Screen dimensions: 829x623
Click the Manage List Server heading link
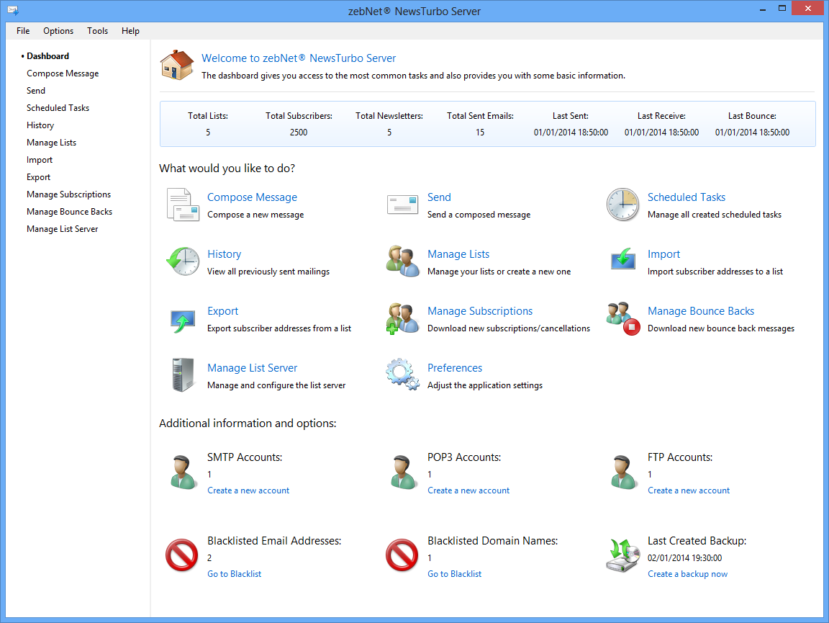(x=252, y=368)
